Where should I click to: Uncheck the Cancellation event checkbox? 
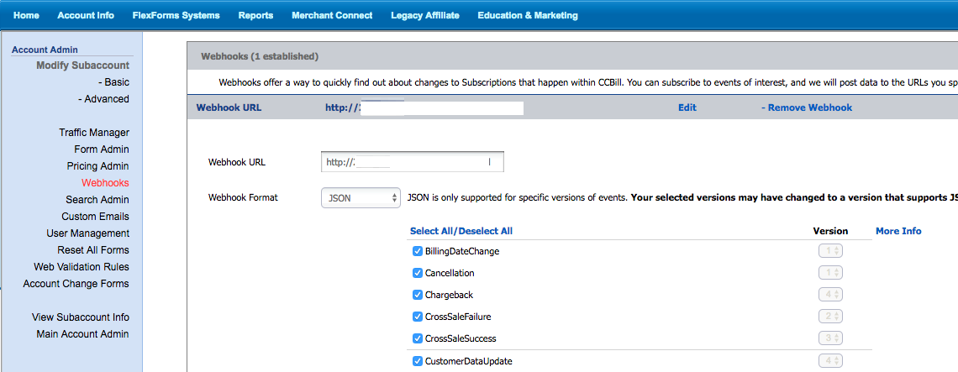point(418,273)
